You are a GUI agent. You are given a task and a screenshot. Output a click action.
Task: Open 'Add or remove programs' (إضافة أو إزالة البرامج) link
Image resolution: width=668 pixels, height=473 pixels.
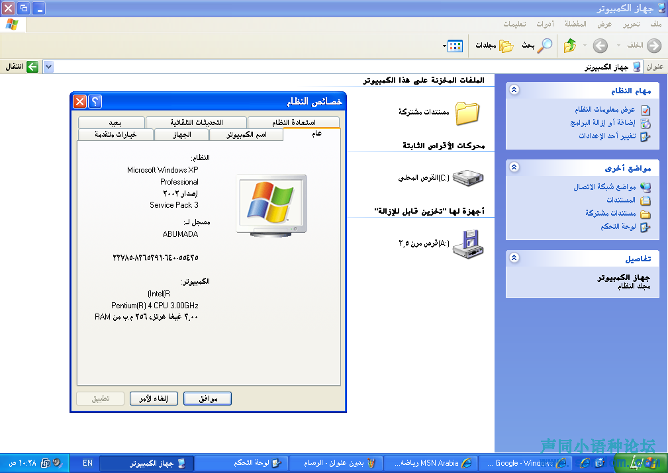602,123
